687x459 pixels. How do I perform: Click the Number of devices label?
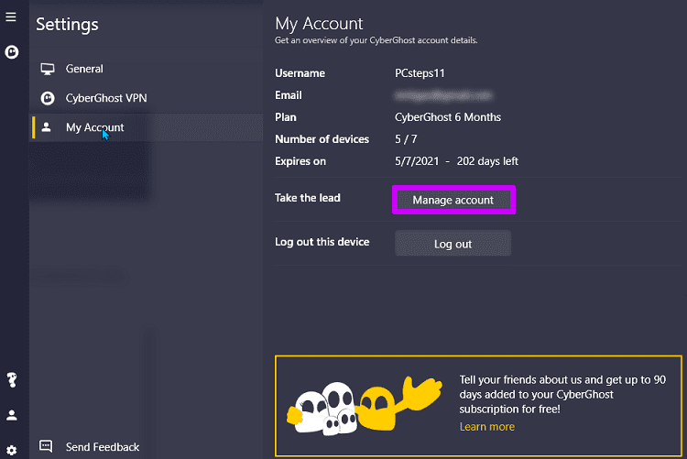pyautogui.click(x=322, y=139)
